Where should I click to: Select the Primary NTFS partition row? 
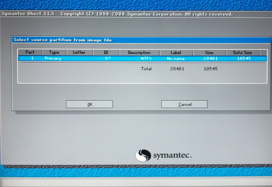click(x=142, y=58)
